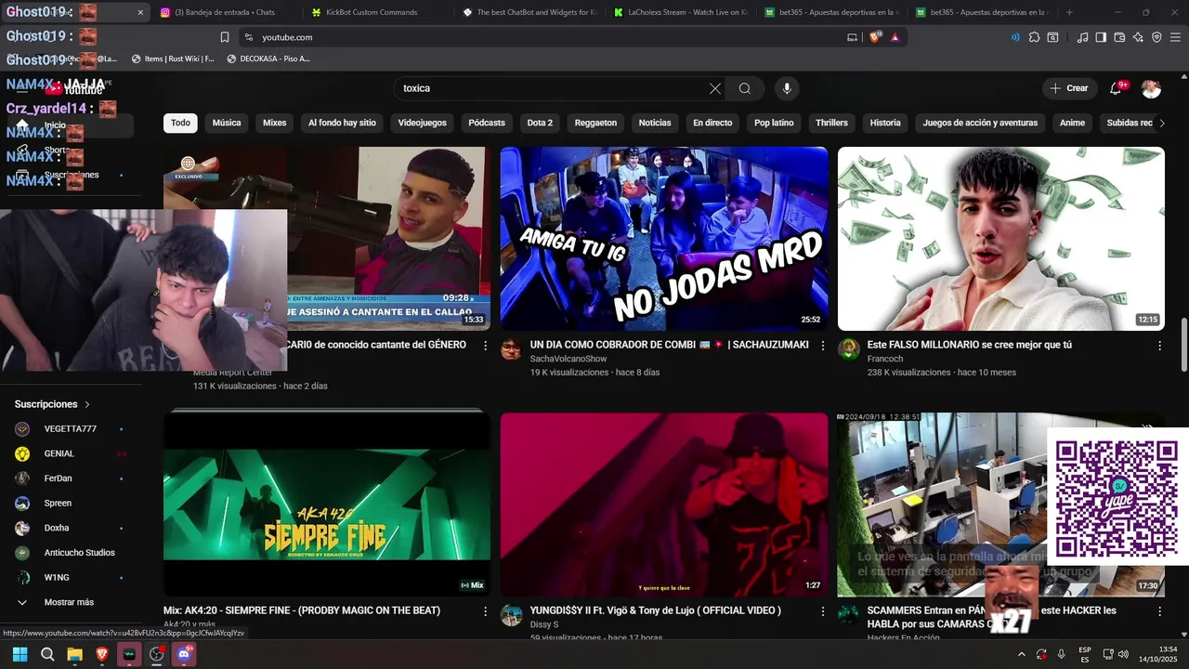
Task: Play the SIEMPRE FINE green thumbnail
Action: (327, 505)
